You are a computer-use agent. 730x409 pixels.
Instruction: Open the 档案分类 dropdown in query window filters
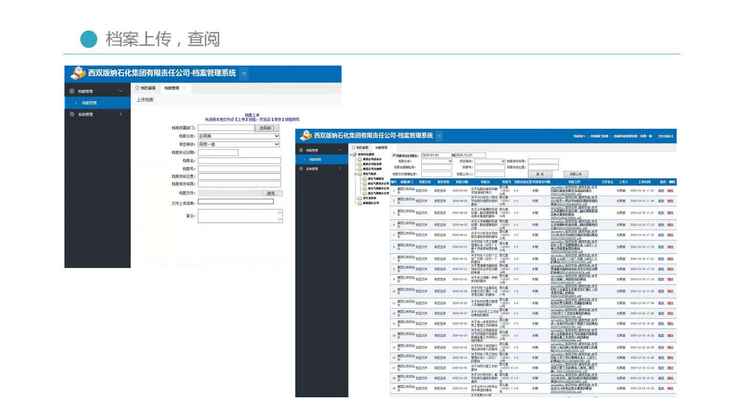pyautogui.click(x=436, y=161)
